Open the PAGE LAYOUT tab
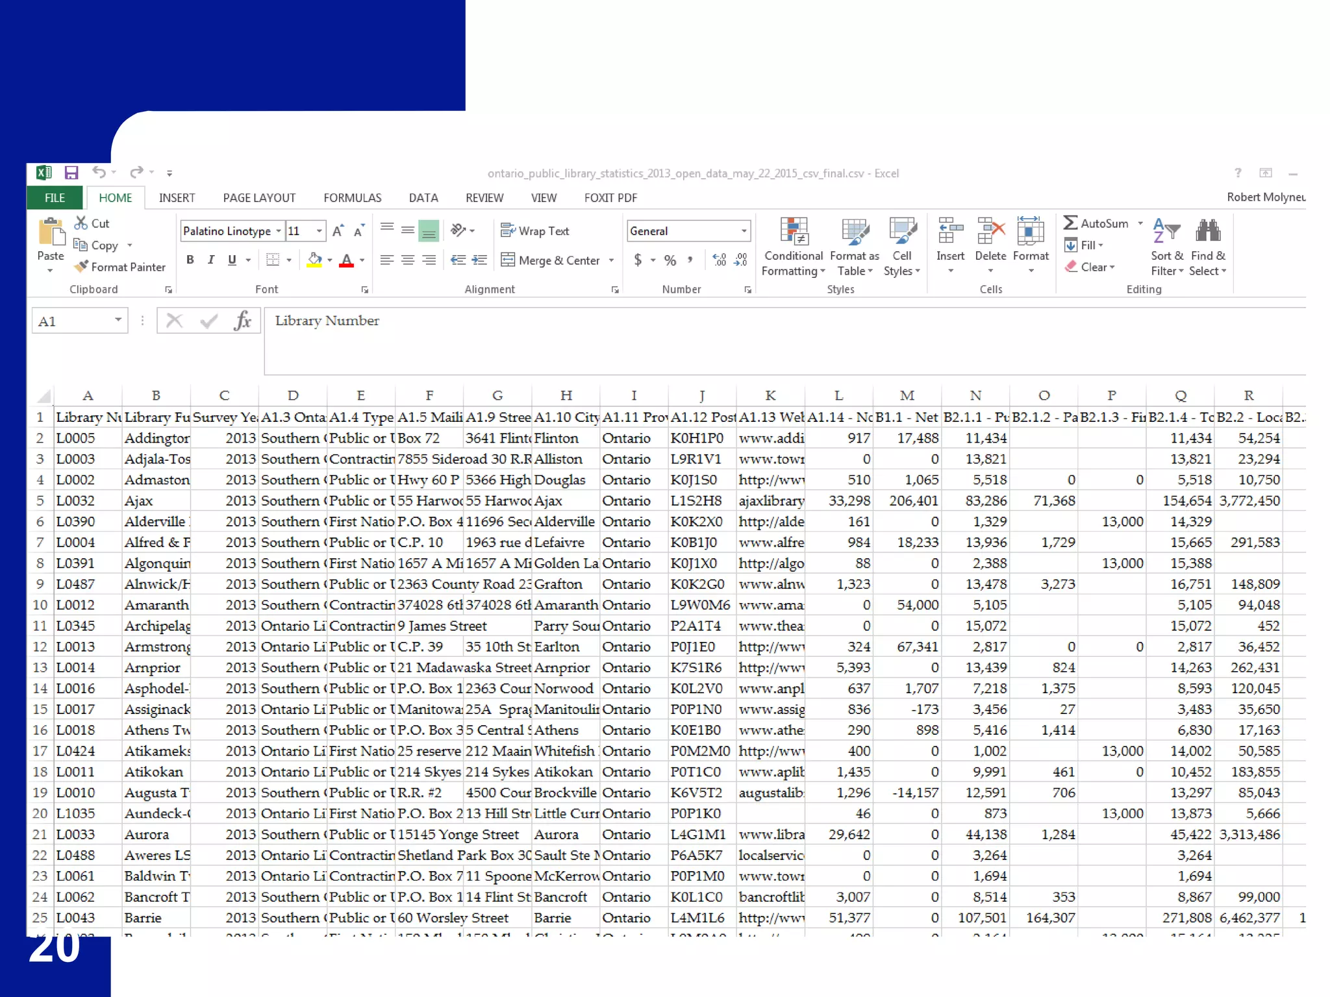The height and width of the screenshot is (997, 1330). 258,198
